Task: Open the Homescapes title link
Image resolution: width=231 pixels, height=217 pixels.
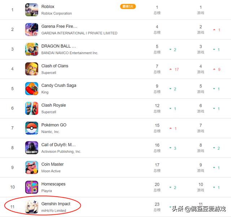Action: click(x=53, y=184)
